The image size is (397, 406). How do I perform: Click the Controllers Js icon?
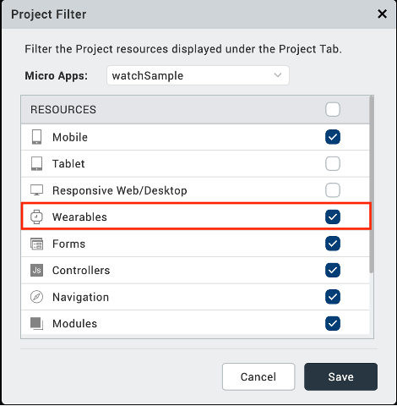pos(36,270)
